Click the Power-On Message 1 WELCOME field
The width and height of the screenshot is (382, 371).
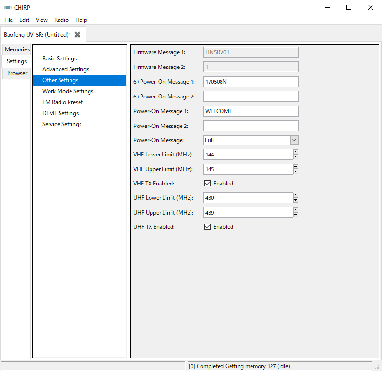[x=251, y=111]
